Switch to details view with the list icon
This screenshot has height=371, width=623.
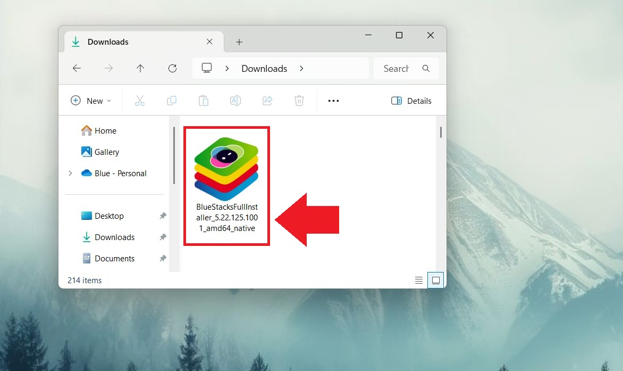point(419,279)
